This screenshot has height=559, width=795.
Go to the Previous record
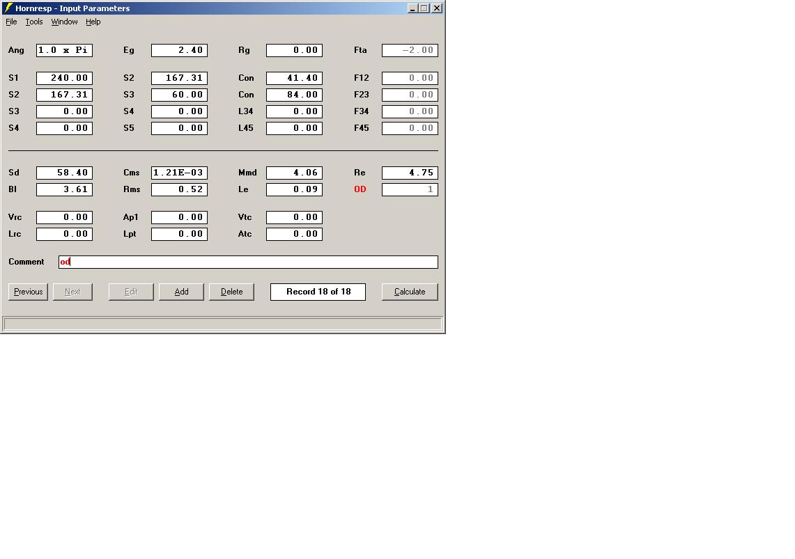29,292
